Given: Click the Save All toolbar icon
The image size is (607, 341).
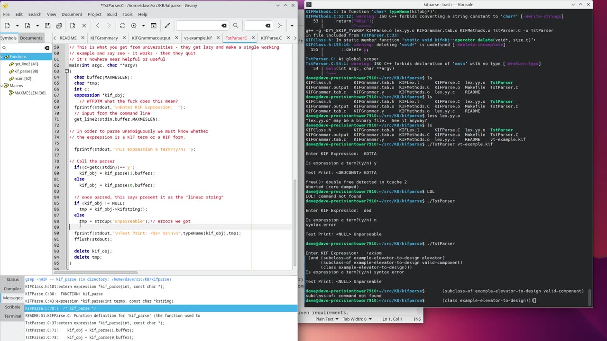Looking at the screenshot, I should coord(59,26).
